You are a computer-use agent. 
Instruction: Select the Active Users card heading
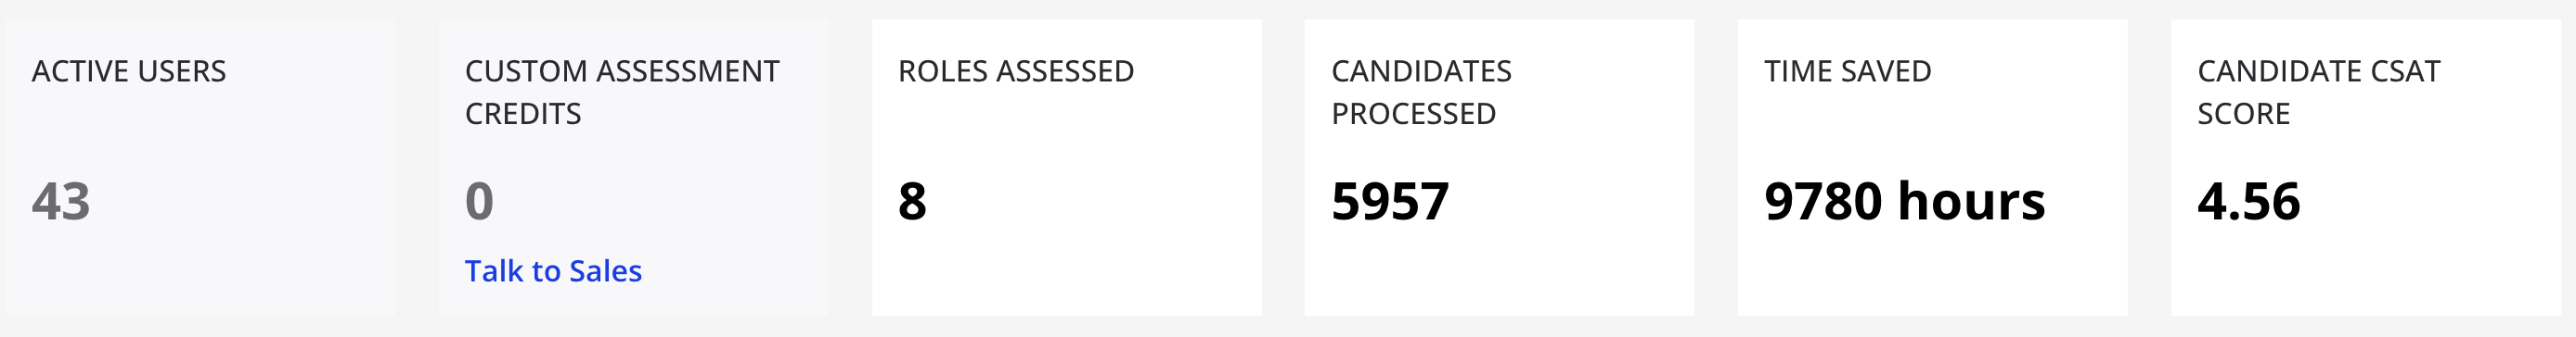[x=129, y=72]
